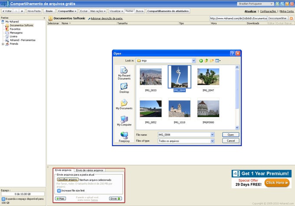
Task: Open Lixeira trash in tree
Action: (x=13, y=36)
